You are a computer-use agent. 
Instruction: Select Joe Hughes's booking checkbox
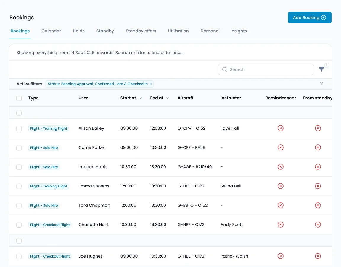[x=19, y=256]
